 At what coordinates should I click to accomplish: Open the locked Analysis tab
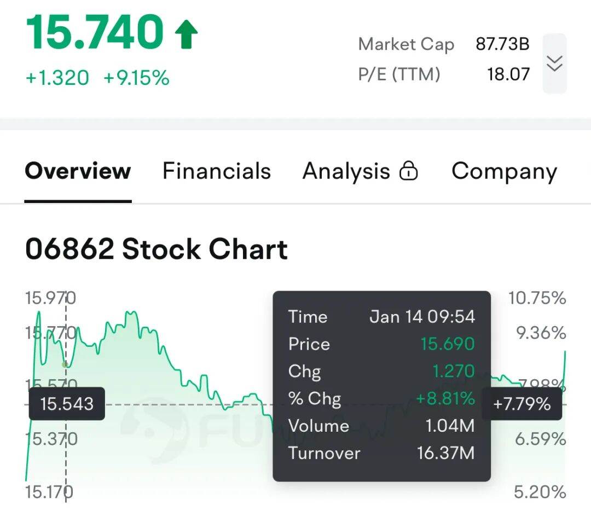pyautogui.click(x=346, y=171)
